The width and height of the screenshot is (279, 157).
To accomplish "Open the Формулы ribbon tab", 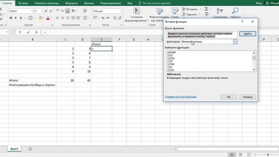I will [71, 3].
